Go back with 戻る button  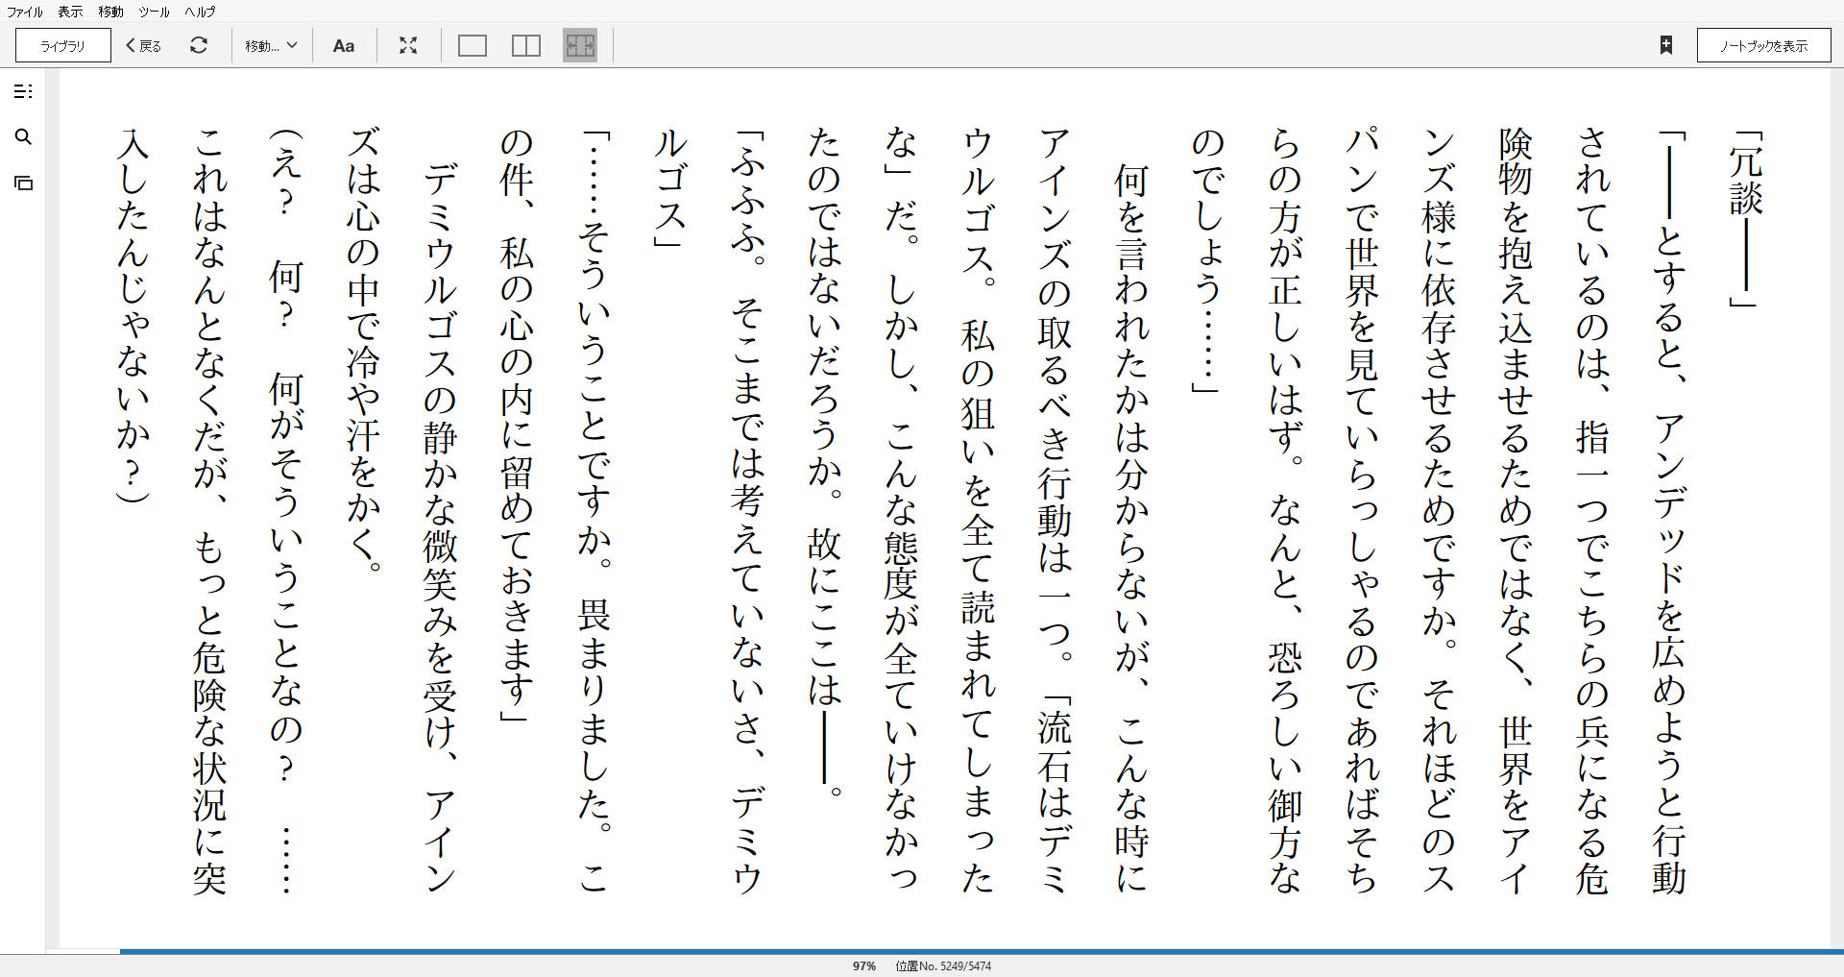tap(144, 45)
